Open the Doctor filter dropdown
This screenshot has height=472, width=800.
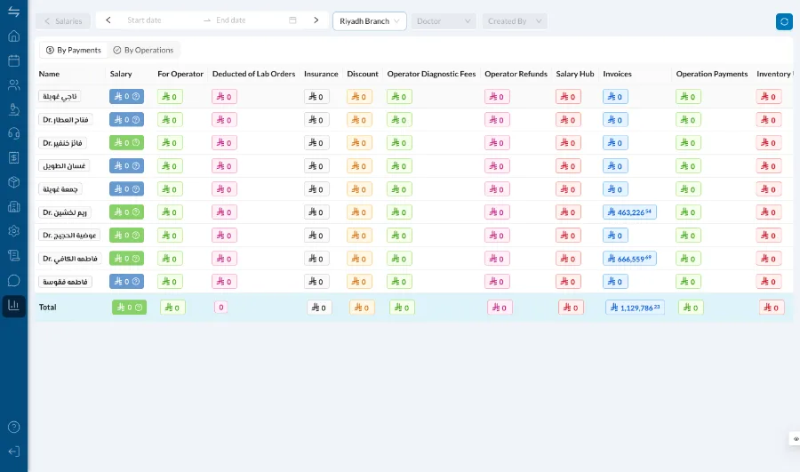tap(444, 21)
